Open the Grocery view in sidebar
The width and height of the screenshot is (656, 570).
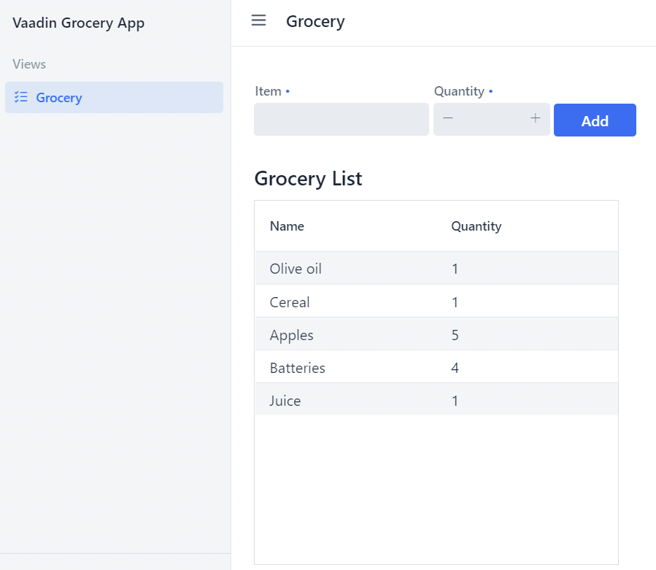[59, 98]
